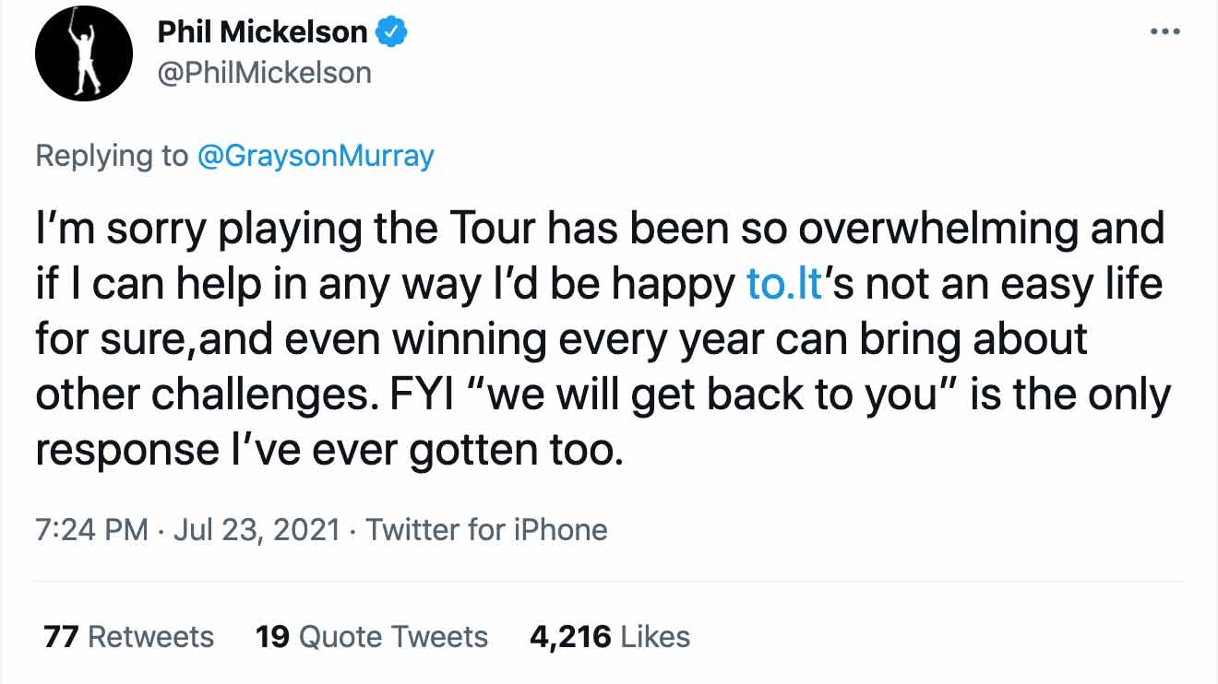
Task: Click the @PhilMickelson handle
Action: 265,73
